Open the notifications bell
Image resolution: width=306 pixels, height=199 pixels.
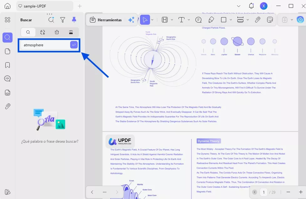point(251,6)
